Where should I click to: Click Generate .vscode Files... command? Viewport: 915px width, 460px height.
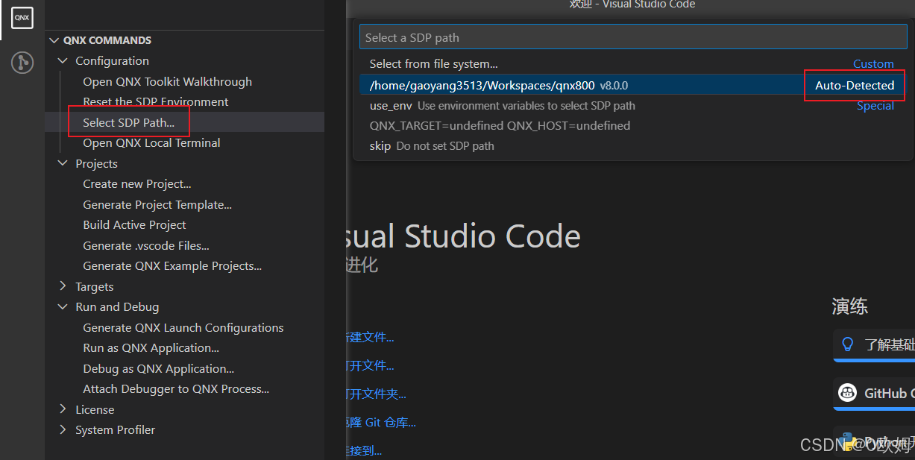click(x=146, y=245)
